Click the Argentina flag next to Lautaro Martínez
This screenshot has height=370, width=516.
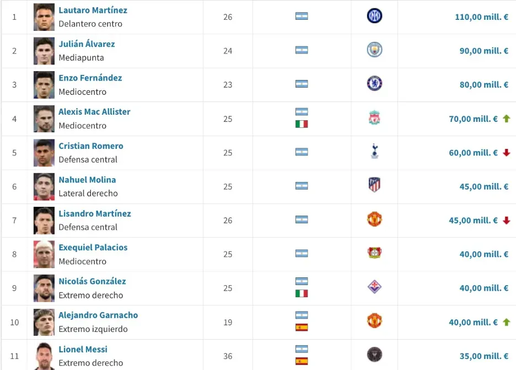click(x=302, y=17)
